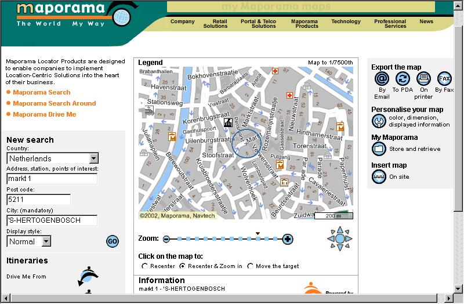Open the Company menu

pyautogui.click(x=182, y=21)
